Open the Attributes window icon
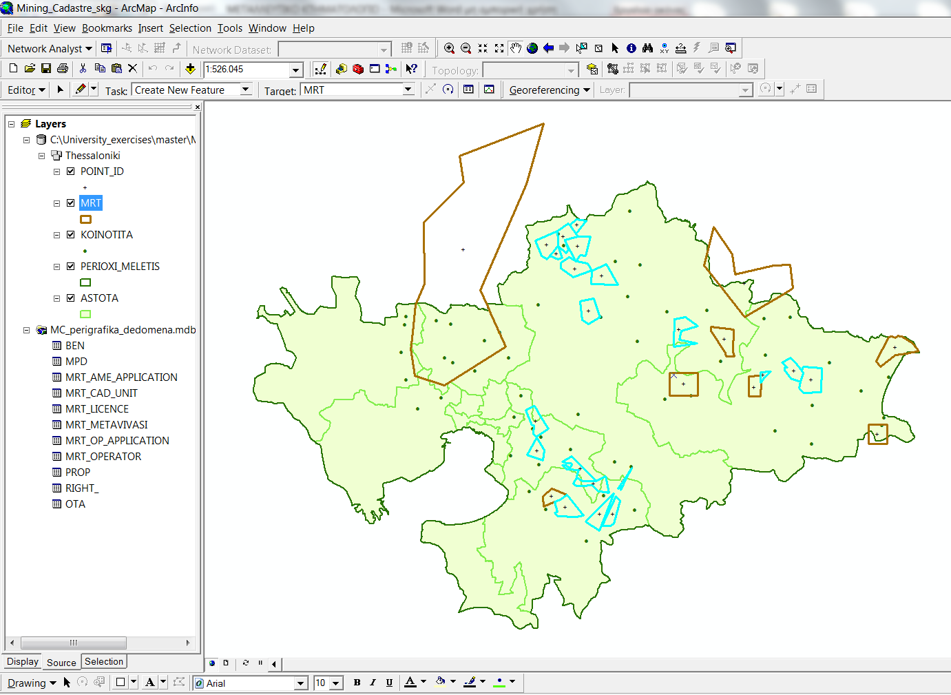 click(468, 90)
